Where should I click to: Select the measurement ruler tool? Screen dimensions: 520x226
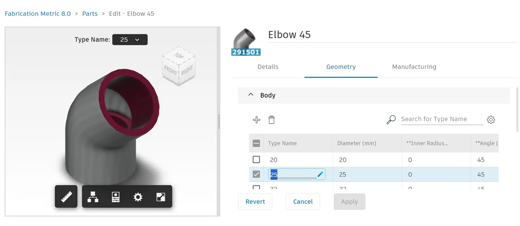coord(66,196)
